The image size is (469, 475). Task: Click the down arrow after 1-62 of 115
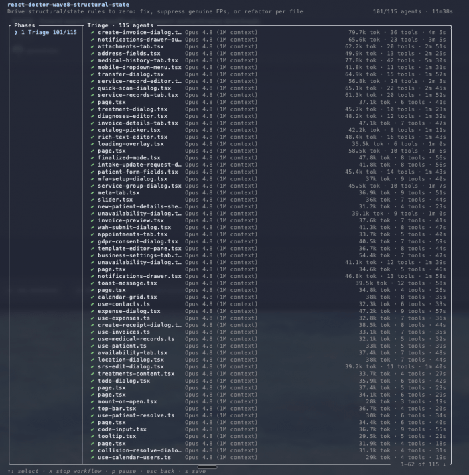coord(444,464)
